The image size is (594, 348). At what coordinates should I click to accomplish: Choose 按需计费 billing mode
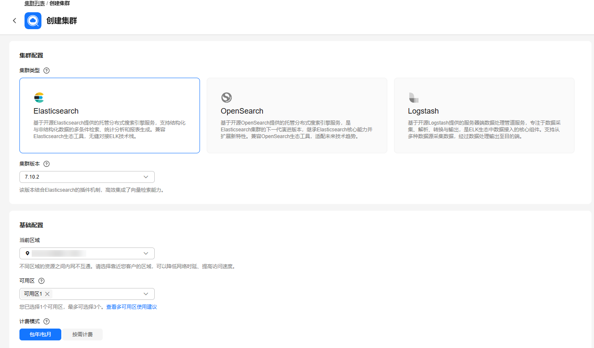[x=82, y=334]
